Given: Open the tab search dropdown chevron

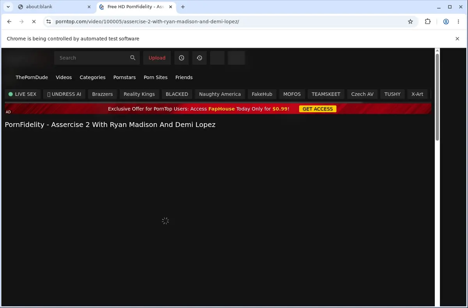Looking at the screenshot, I should (8, 7).
